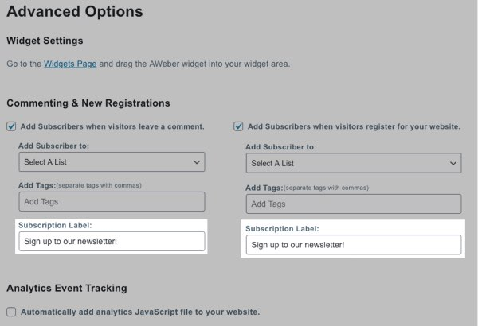Viewport: 478px width, 326px height.
Task: Expand Select A List dropdown under registration option
Action: point(353,163)
